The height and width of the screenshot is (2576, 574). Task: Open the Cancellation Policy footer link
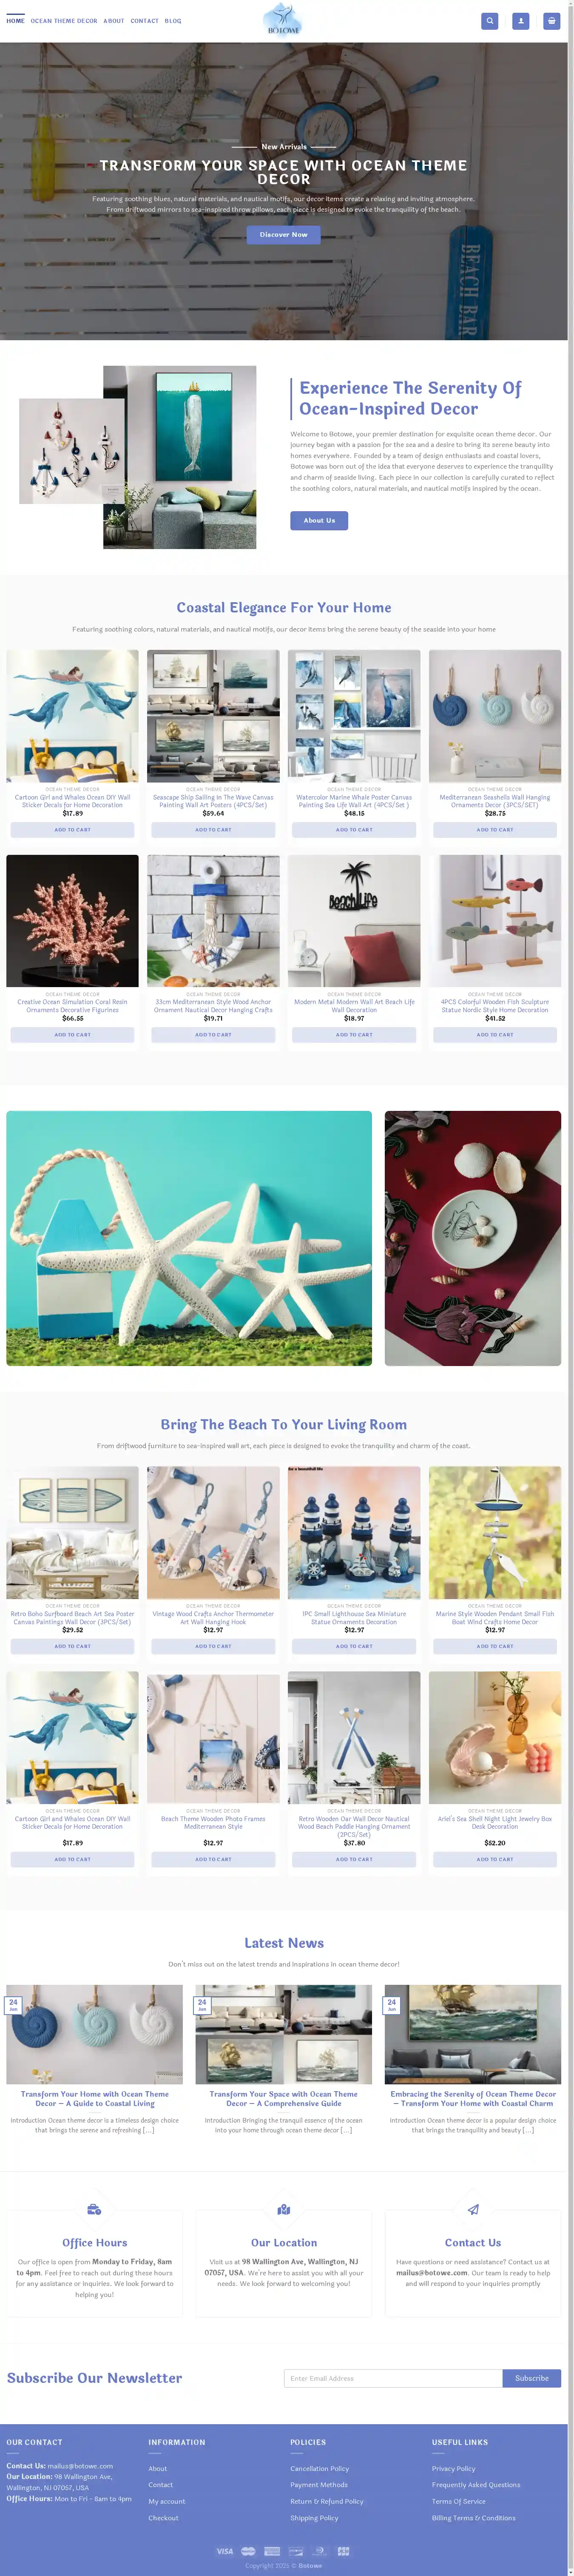click(x=320, y=2468)
